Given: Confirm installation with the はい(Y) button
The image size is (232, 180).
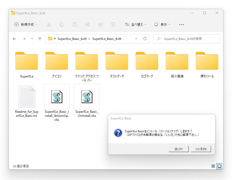Looking at the screenshot, I should [179, 149].
